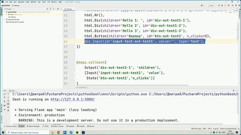The height and width of the screenshot is (135, 241).
Task: Click the Run console horizontal scrollbar
Action: pos(117,124)
